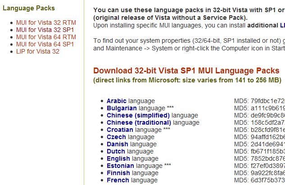Download the French language pack
Screen dimensions: 285x185
(118, 180)
